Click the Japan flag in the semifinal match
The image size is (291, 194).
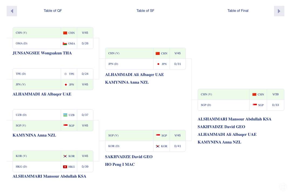158,64
